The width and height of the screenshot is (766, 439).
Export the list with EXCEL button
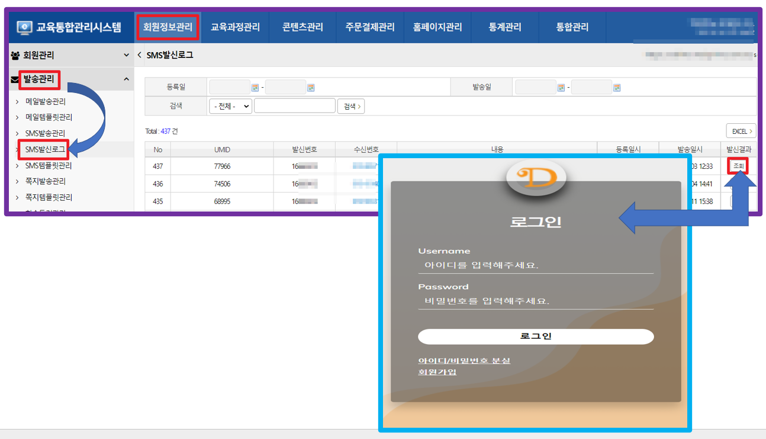[741, 131]
